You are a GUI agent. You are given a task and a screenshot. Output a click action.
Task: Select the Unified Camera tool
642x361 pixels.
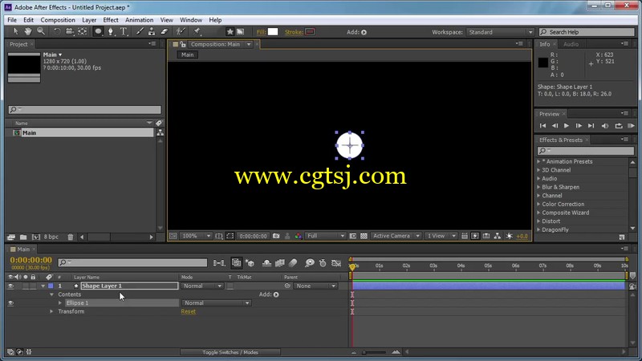click(x=70, y=31)
